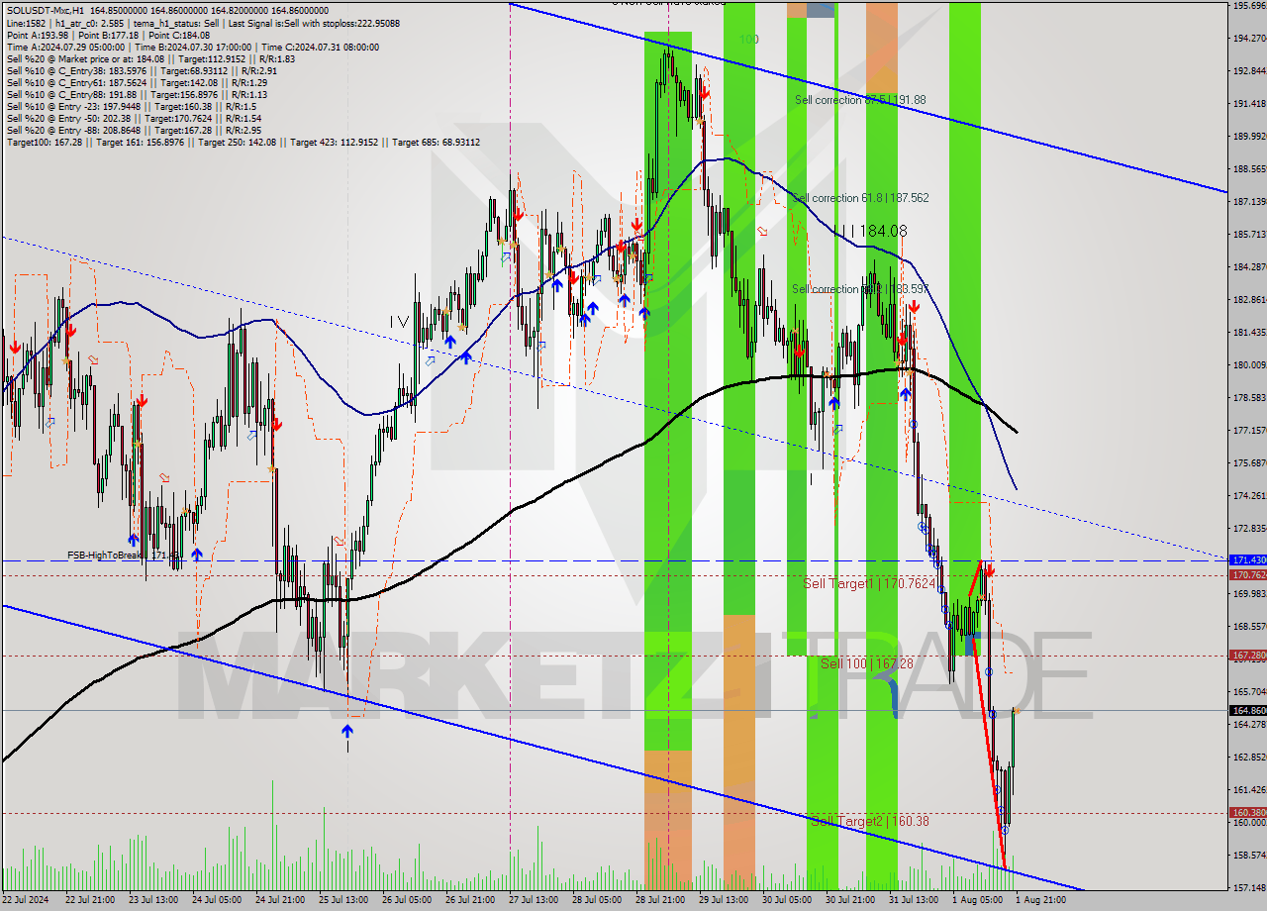Click the red 167.280 price tag
Image resolution: width=1267 pixels, height=911 pixels.
tap(1247, 656)
